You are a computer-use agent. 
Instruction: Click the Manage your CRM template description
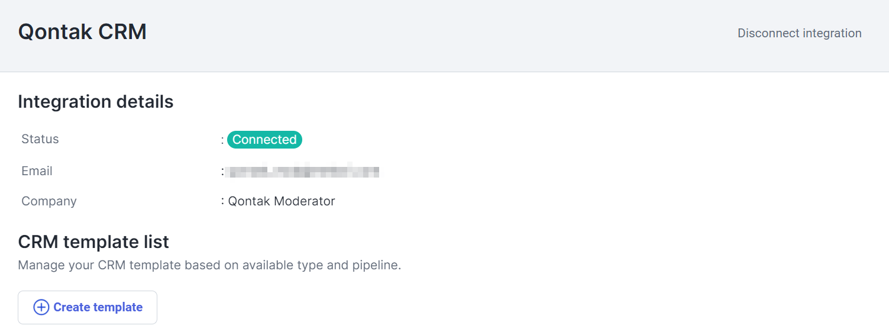click(x=209, y=265)
